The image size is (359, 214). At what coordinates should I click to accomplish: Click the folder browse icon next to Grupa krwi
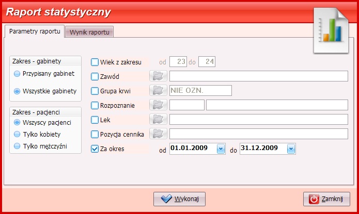[x=158, y=91]
